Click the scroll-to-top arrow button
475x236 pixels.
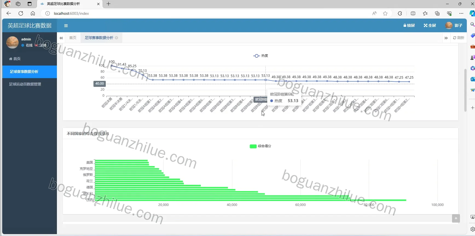click(456, 218)
